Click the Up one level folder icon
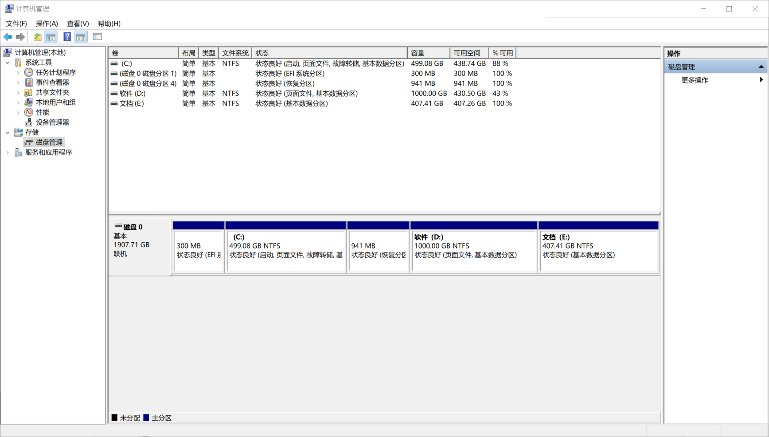 [37, 37]
